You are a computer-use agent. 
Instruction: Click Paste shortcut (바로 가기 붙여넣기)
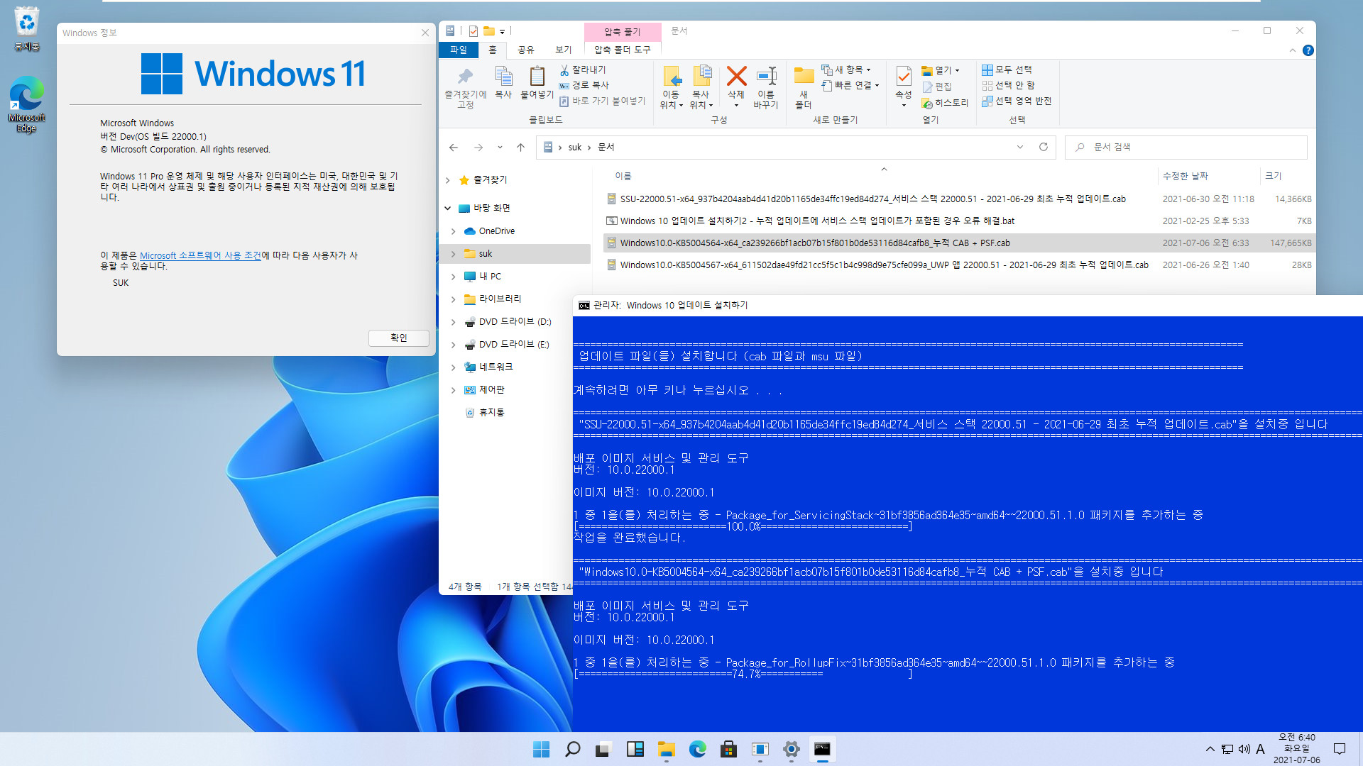point(602,101)
